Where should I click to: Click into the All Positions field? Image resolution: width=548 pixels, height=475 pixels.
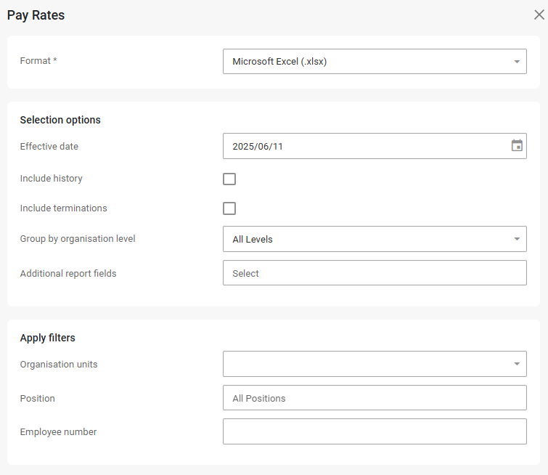click(375, 398)
